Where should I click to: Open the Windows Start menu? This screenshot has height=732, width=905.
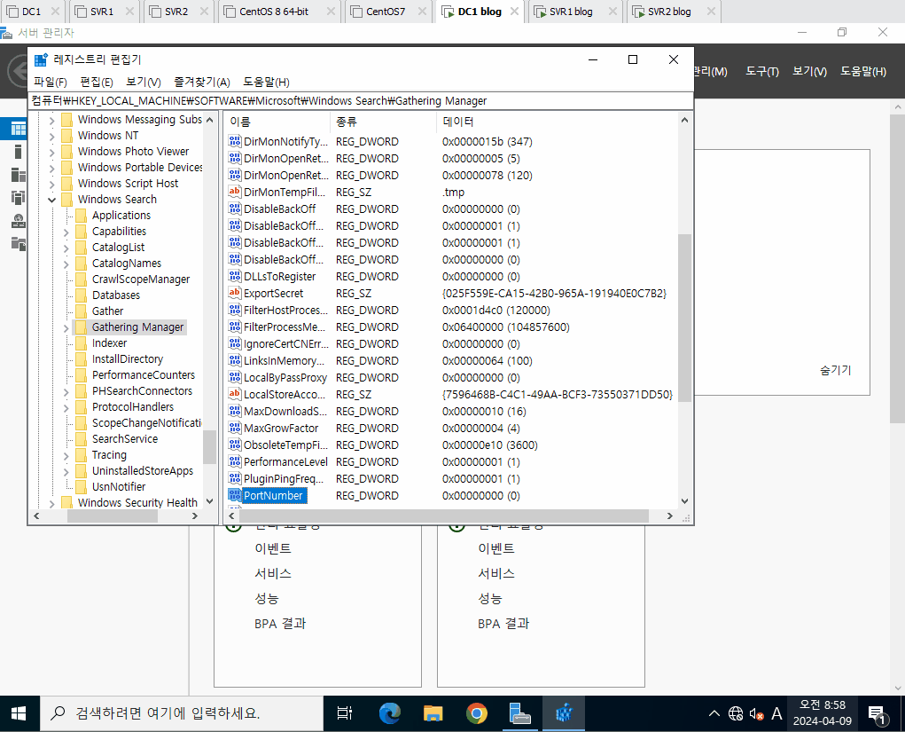pyautogui.click(x=19, y=714)
